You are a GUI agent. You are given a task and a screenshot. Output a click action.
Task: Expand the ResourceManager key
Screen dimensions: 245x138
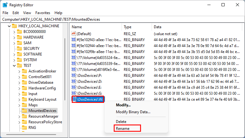point(19,117)
